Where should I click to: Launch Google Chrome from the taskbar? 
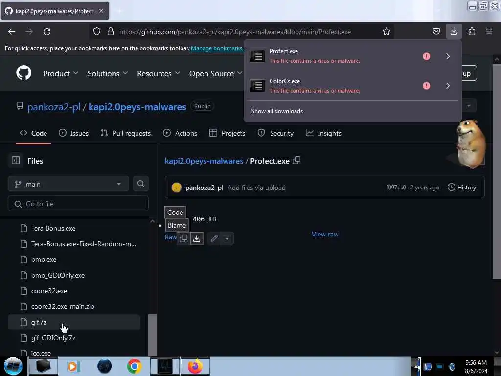tap(134, 366)
